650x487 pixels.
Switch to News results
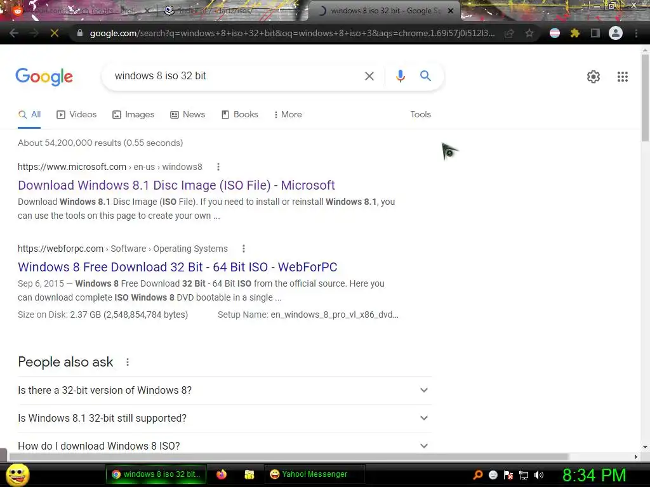click(x=188, y=114)
